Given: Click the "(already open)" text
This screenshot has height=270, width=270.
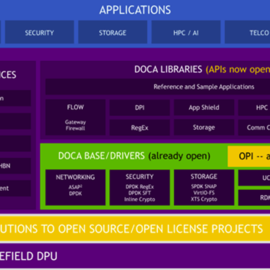Looking at the screenshot, I should tap(179, 156).
